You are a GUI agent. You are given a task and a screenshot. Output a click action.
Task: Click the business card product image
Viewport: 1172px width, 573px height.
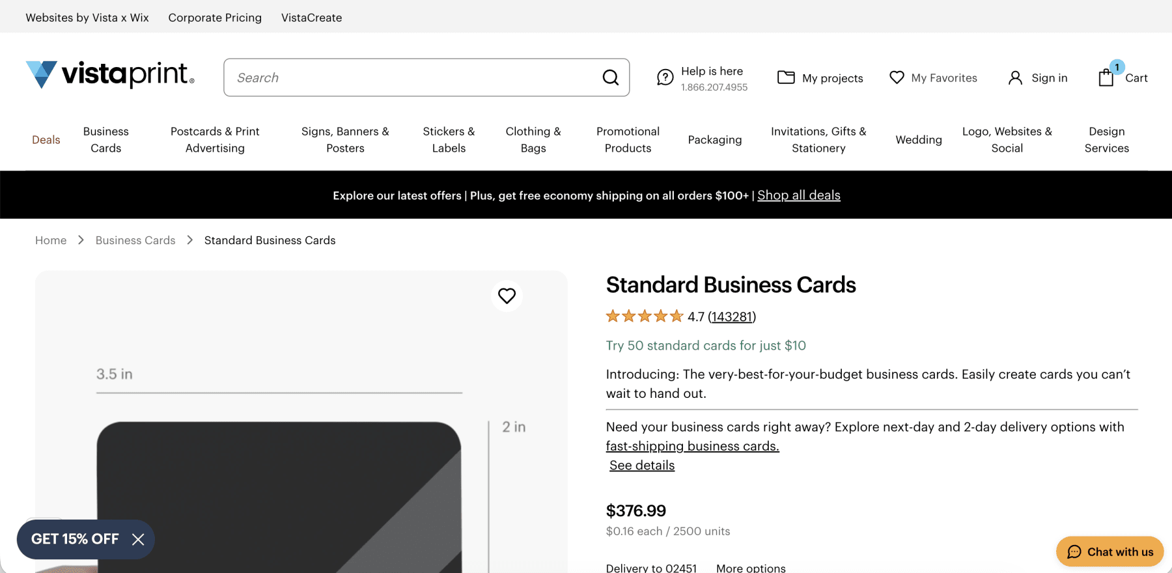[279, 497]
